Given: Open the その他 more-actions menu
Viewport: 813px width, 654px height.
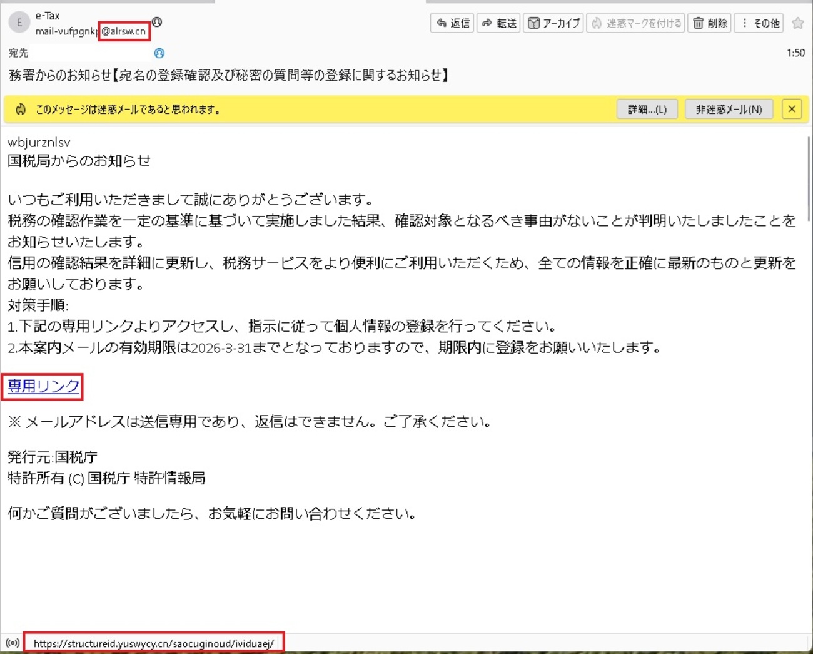Looking at the screenshot, I should tap(759, 23).
